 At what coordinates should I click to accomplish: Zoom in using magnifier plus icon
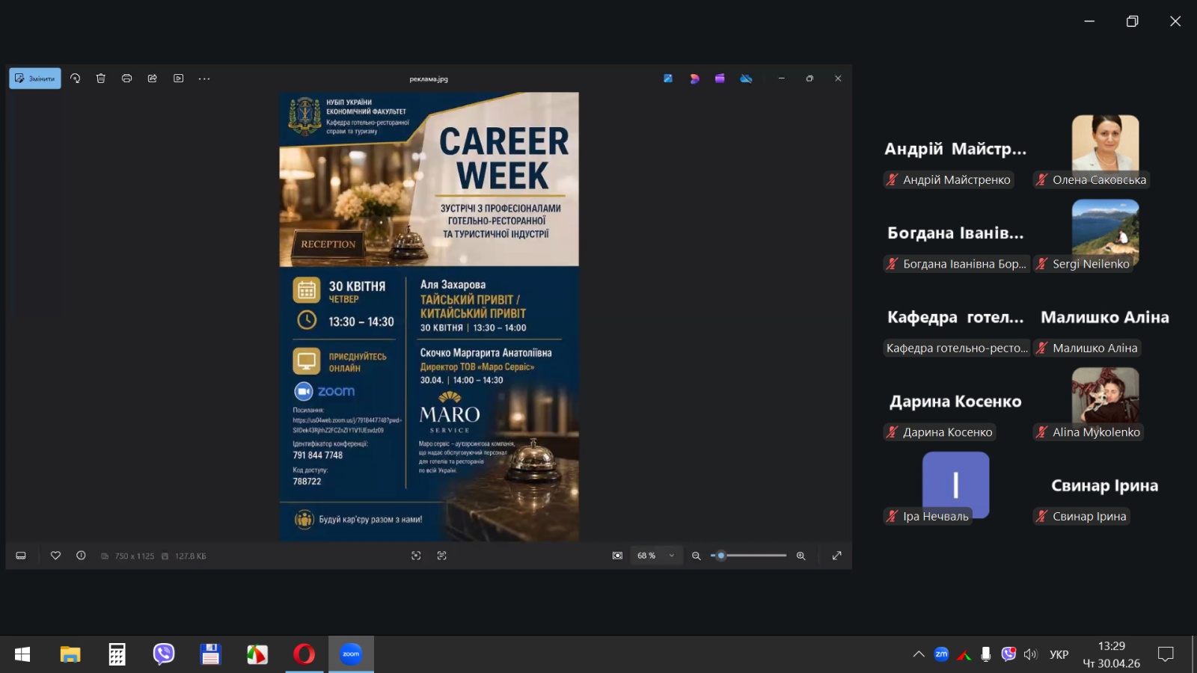click(801, 556)
